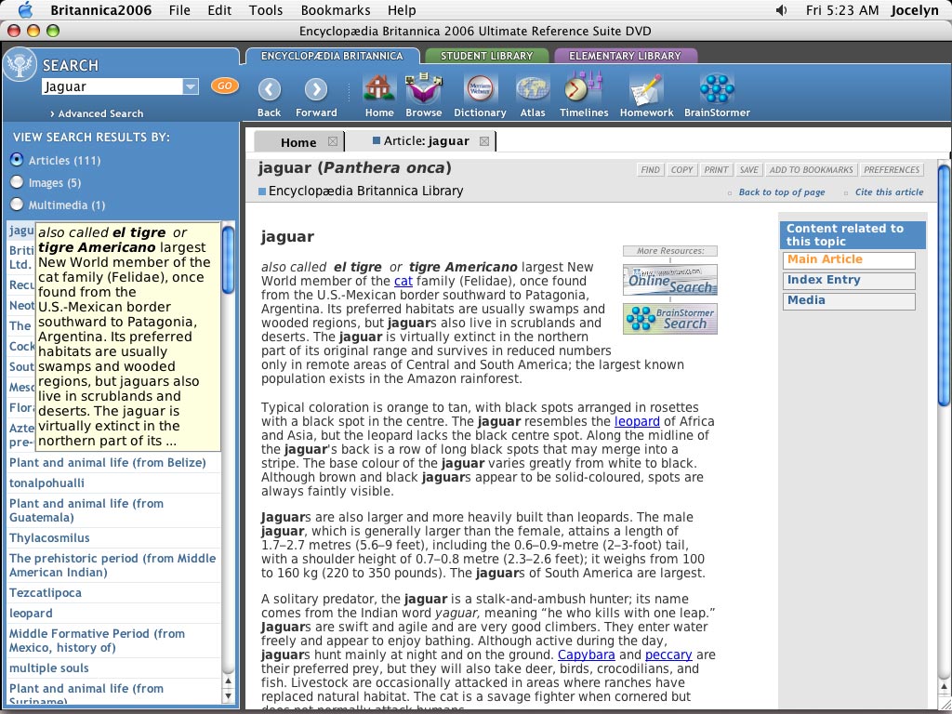952x714 pixels.
Task: Select the Multimedia (1) radio button
Action: click(x=17, y=205)
